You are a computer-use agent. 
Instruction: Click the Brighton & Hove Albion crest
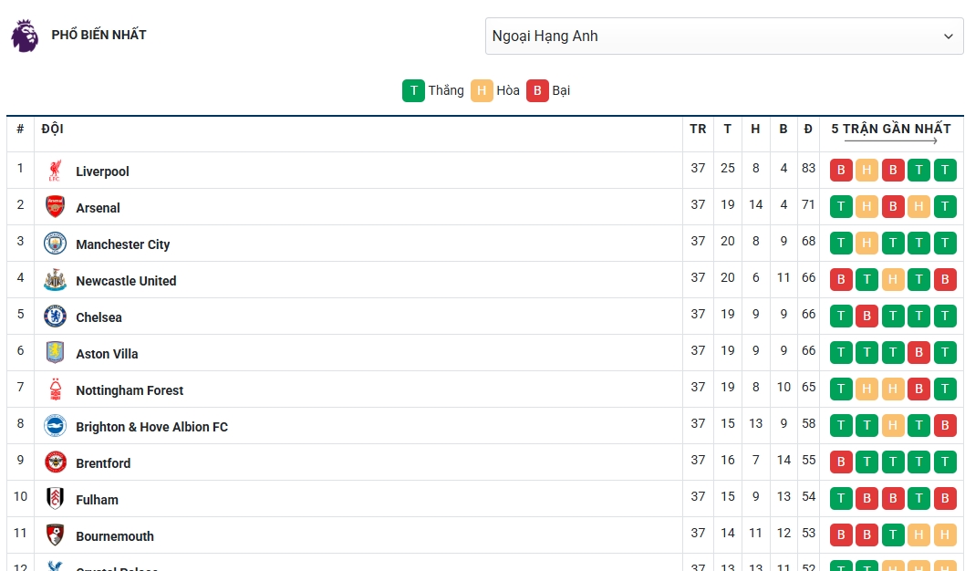click(55, 426)
